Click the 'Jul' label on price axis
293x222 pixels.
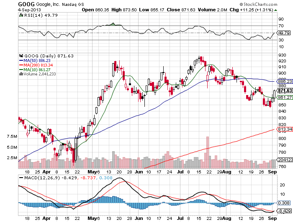pos(180,172)
